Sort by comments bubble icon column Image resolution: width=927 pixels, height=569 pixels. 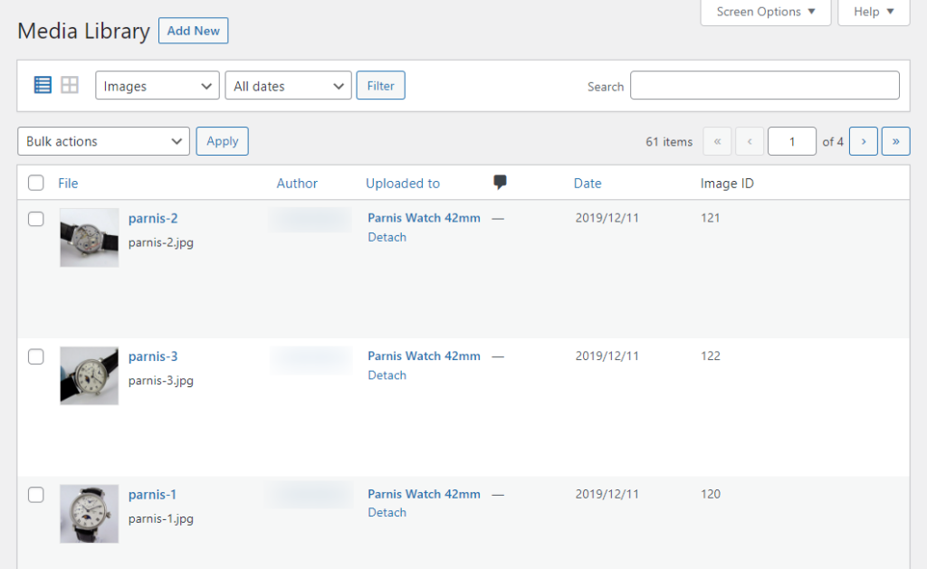pos(500,183)
